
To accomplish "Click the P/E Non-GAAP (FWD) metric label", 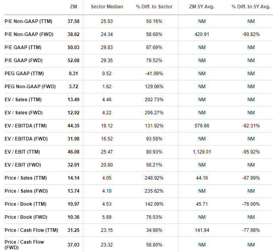I will click(x=29, y=34).
